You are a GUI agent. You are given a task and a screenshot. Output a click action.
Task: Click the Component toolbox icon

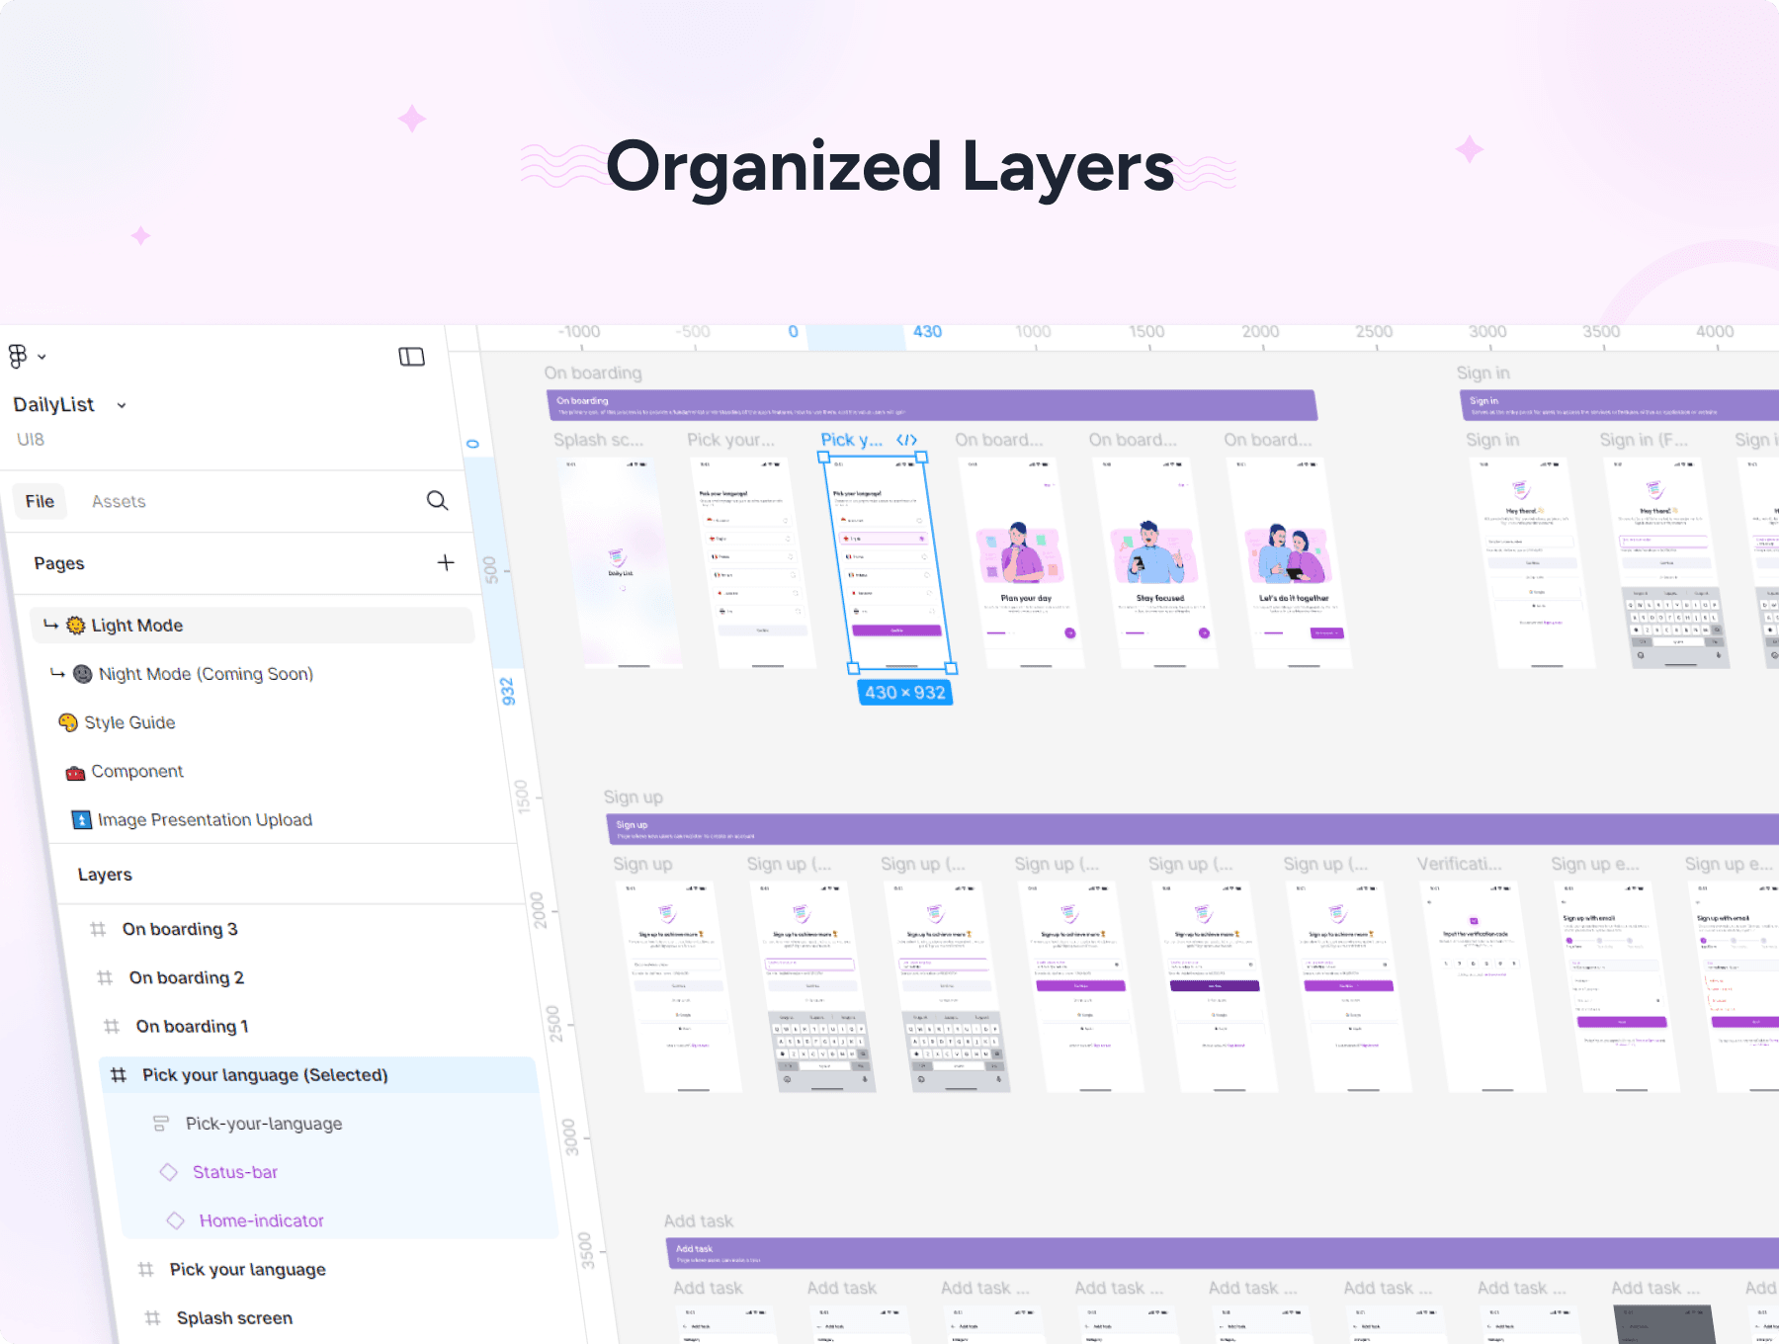click(75, 772)
